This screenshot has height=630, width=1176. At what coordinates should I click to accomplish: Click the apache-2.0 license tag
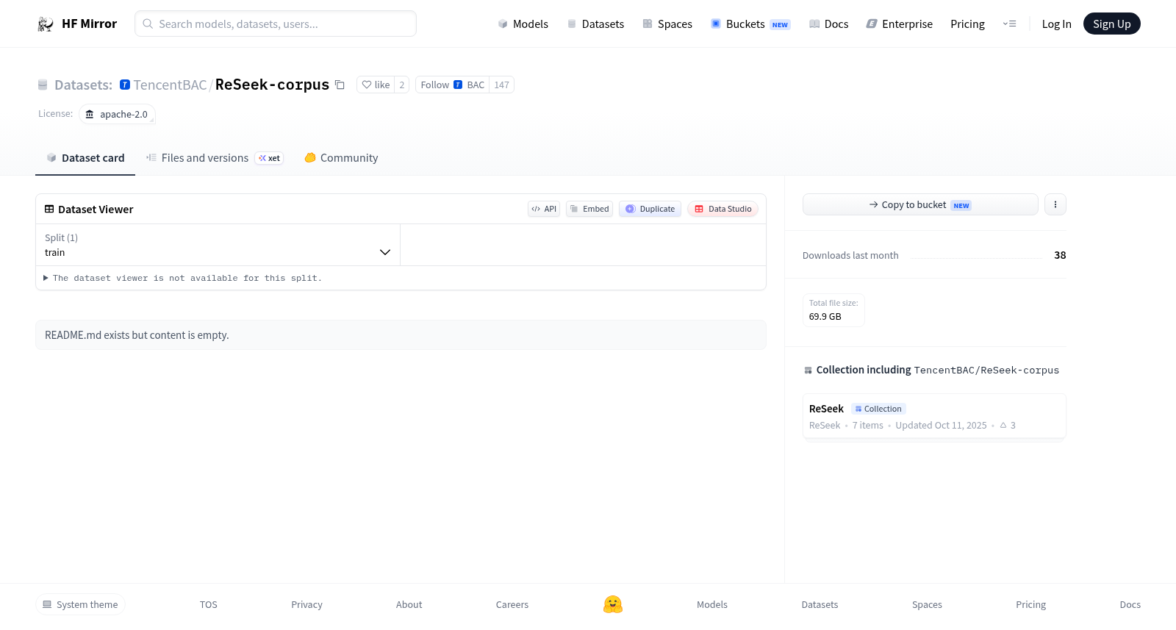[x=117, y=114]
